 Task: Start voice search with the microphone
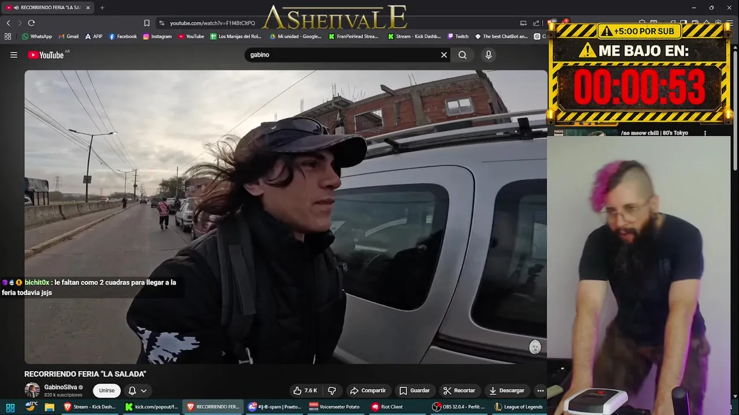click(488, 55)
